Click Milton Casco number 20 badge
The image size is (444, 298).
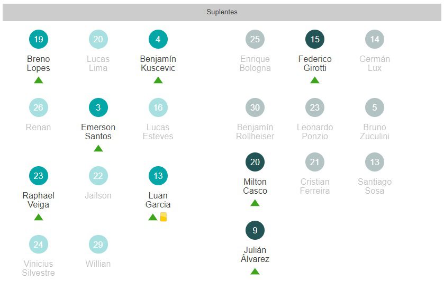pyautogui.click(x=255, y=162)
